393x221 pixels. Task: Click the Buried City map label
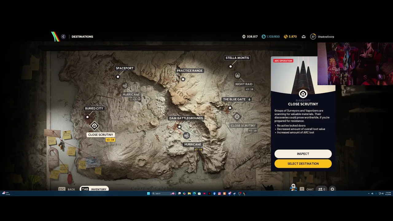[94, 108]
